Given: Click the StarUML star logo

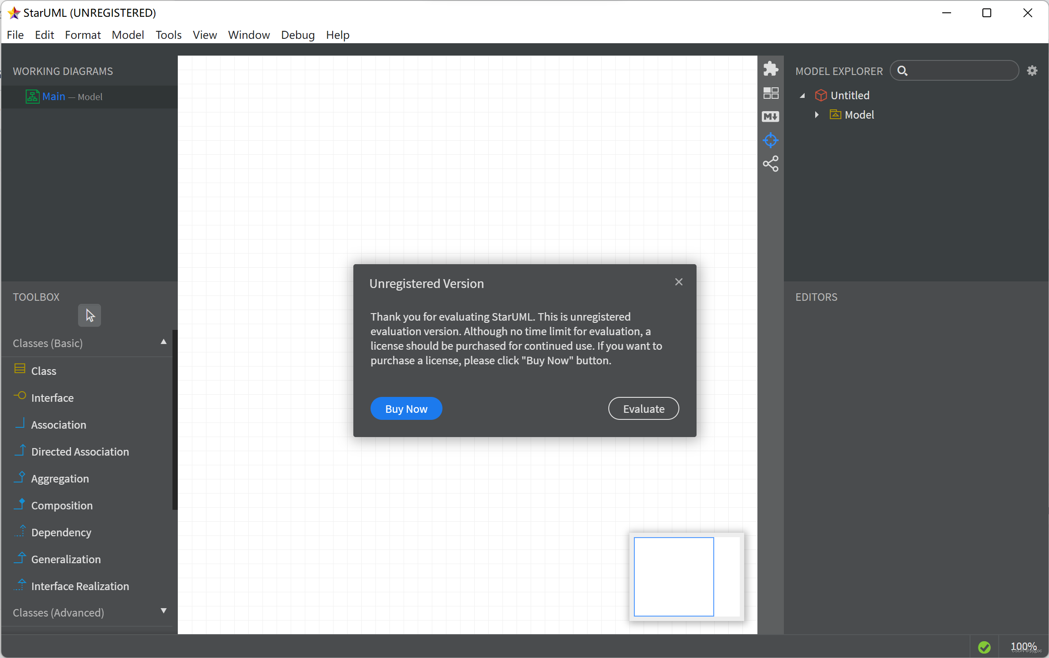Looking at the screenshot, I should point(14,13).
